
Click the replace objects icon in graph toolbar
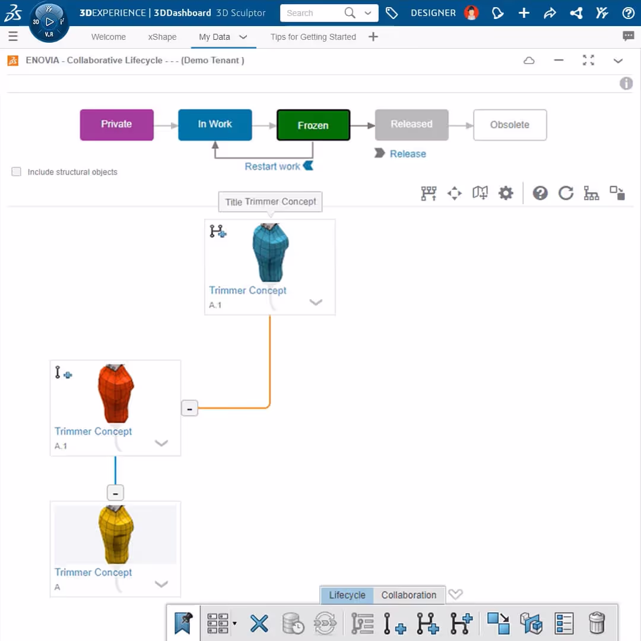point(617,193)
